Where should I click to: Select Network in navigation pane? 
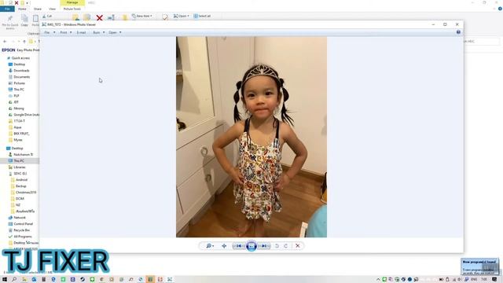19,218
